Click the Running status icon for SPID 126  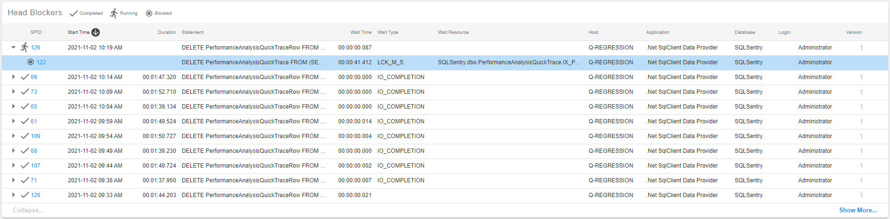pyautogui.click(x=24, y=47)
